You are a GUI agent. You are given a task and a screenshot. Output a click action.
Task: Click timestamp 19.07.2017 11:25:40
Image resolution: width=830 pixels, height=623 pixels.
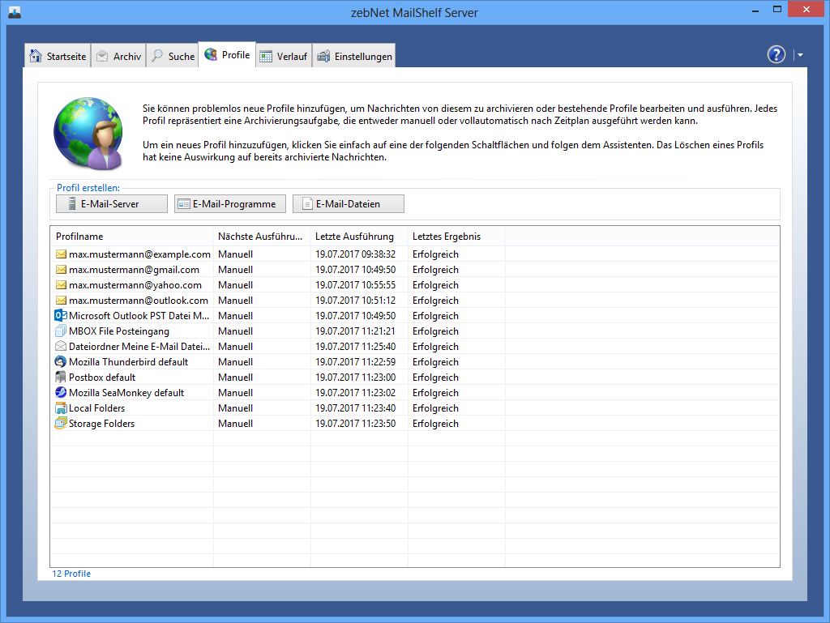coord(355,347)
